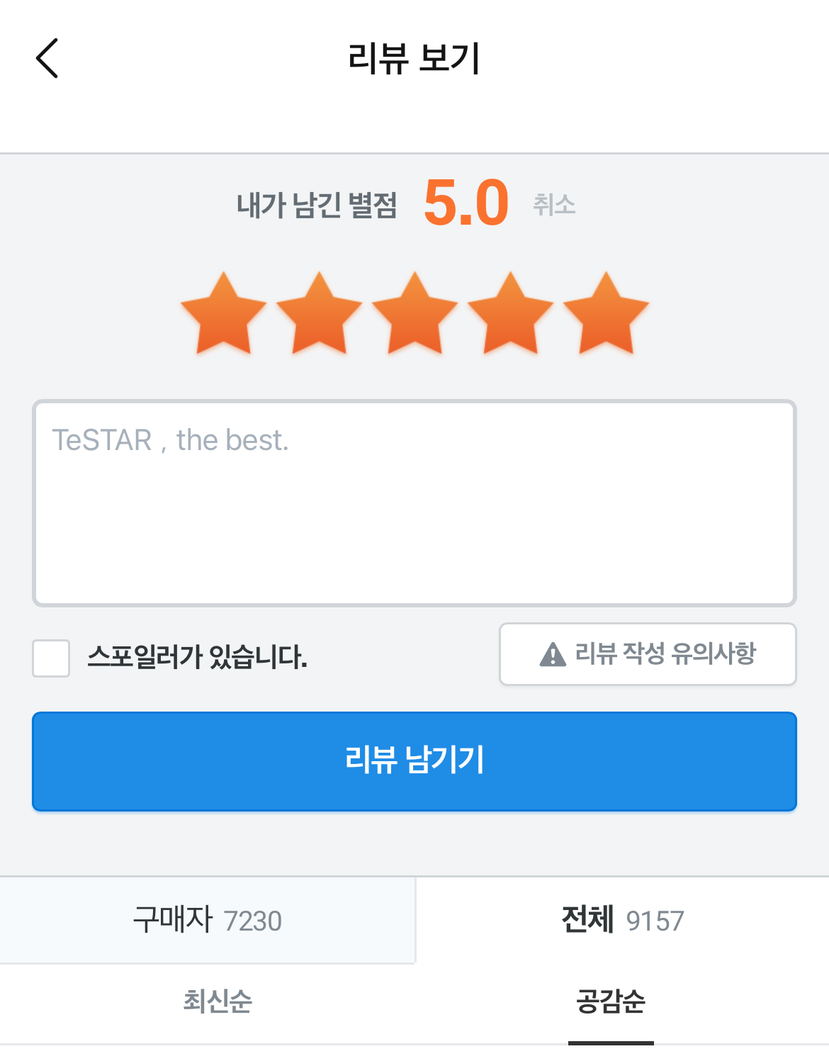Viewport: 829px width, 1061px height.
Task: Click the 내가 남긴 별점 label
Action: pos(317,205)
